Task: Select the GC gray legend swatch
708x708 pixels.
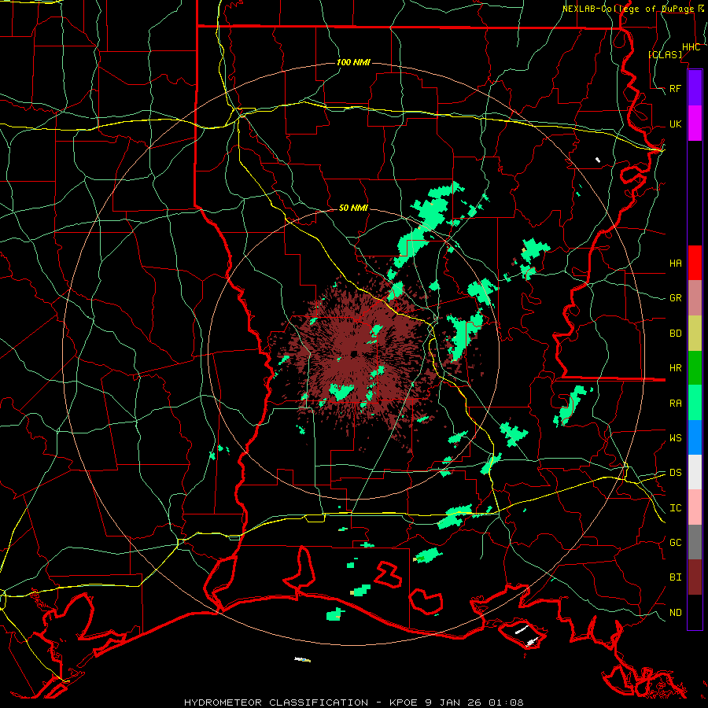Action: point(695,542)
